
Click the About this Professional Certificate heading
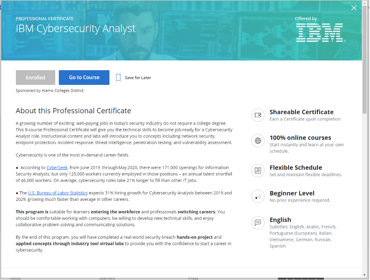pos(73,111)
